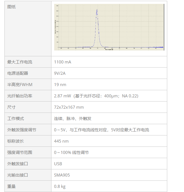Select the value 445 nm
The height and width of the screenshot is (192, 184).
click(61, 141)
